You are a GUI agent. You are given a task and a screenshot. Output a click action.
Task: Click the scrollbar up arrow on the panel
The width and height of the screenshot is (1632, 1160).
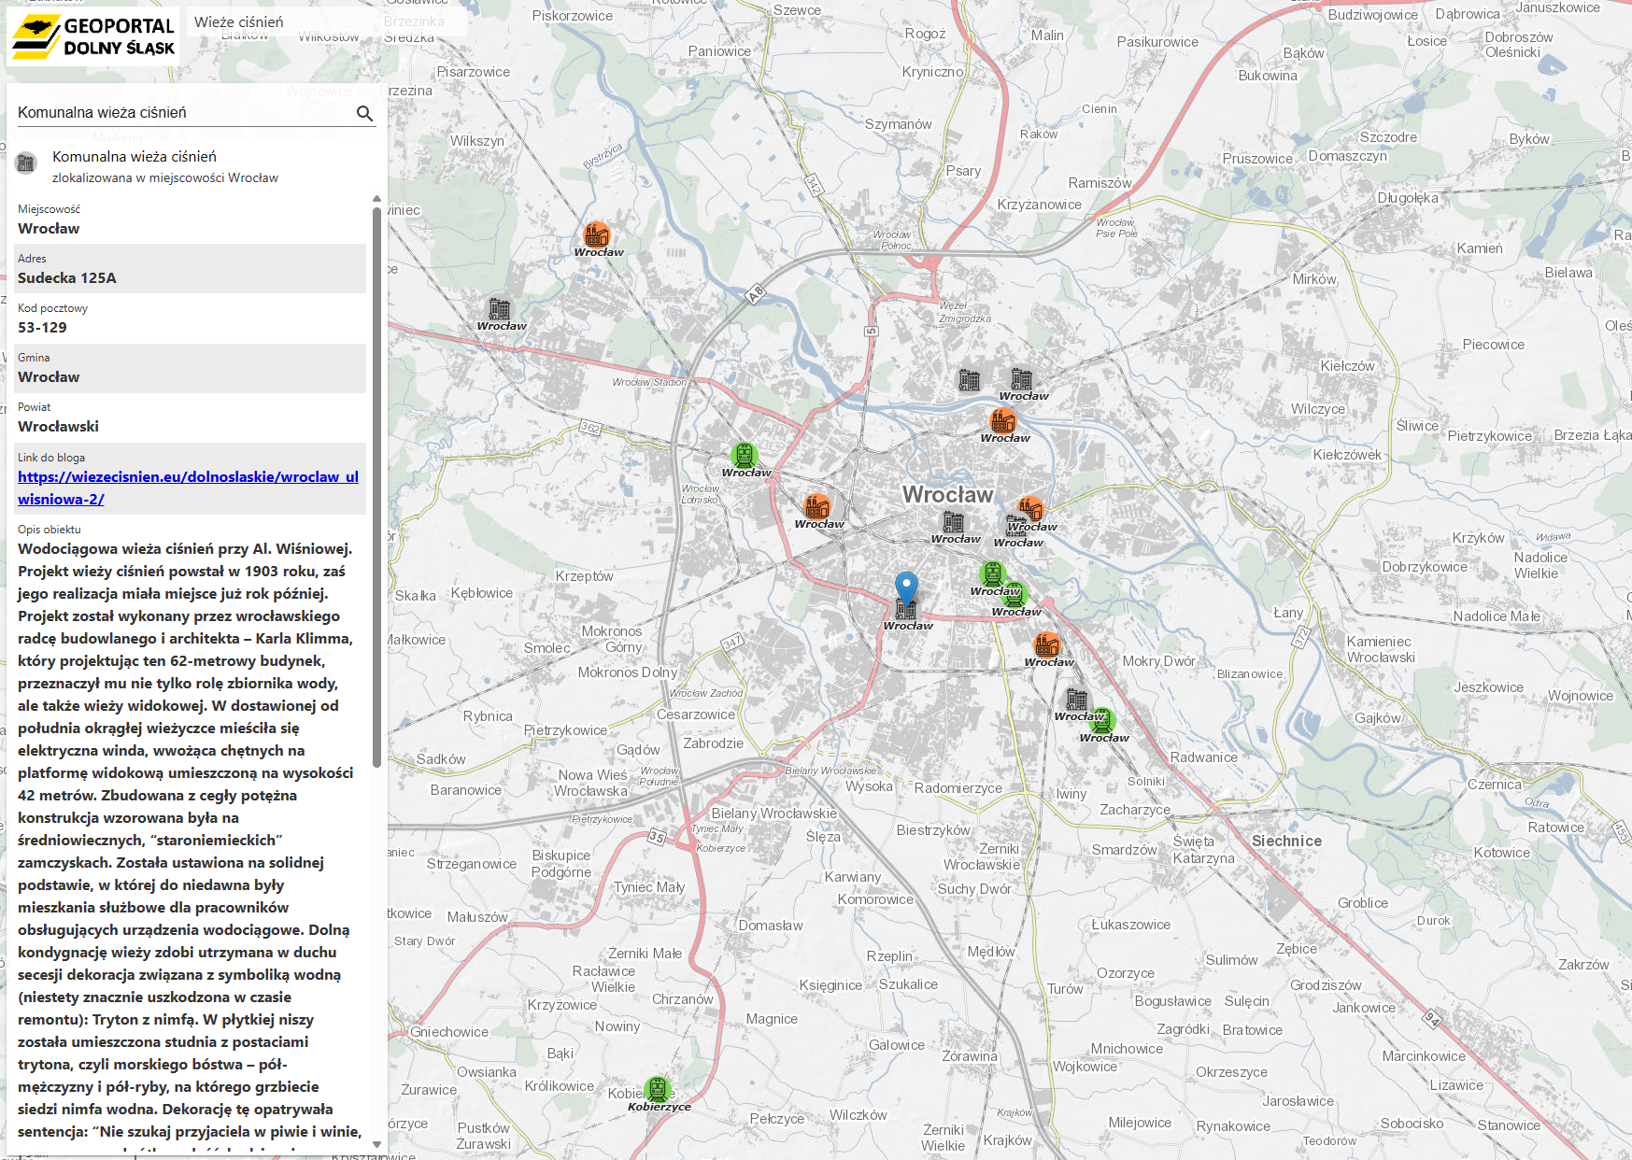376,196
